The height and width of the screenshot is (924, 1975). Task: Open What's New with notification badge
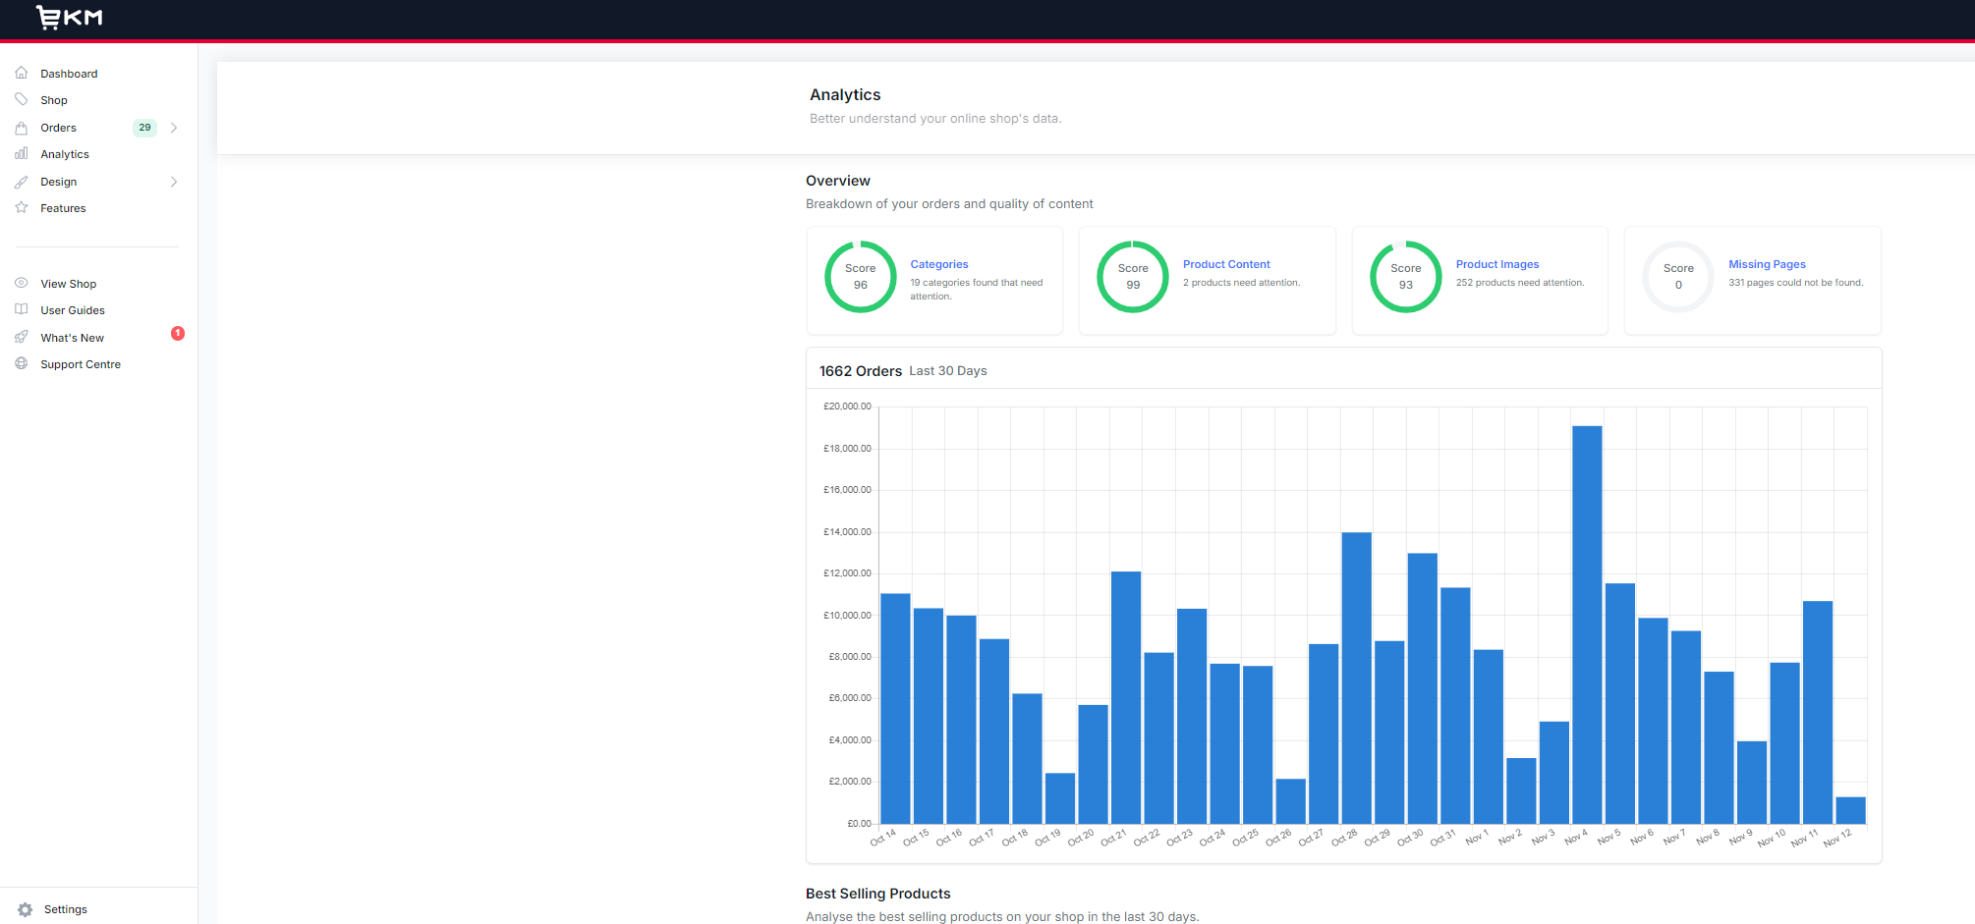point(72,337)
